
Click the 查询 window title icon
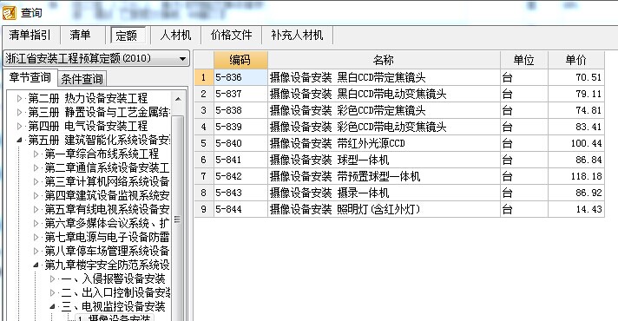tap(9, 13)
